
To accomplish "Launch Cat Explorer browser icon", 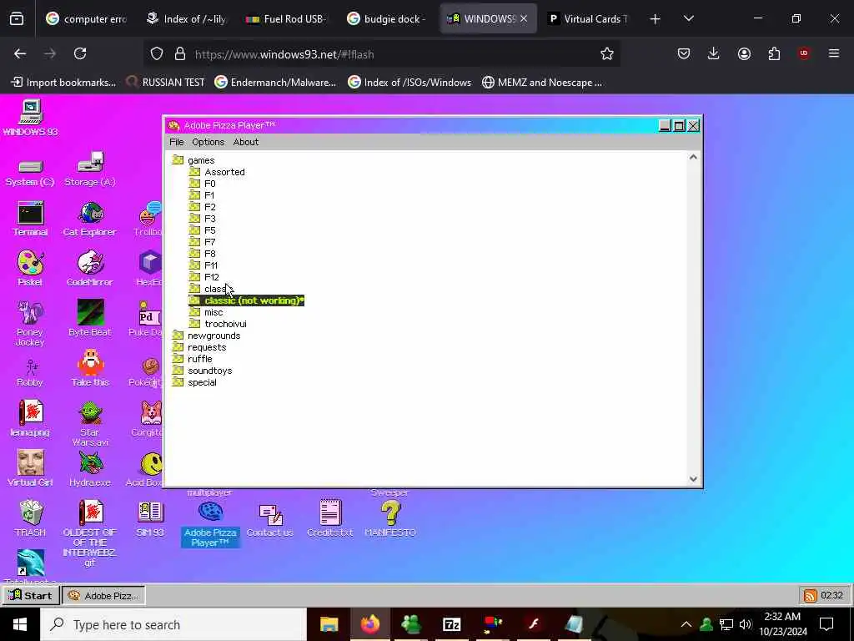I will pos(90,220).
